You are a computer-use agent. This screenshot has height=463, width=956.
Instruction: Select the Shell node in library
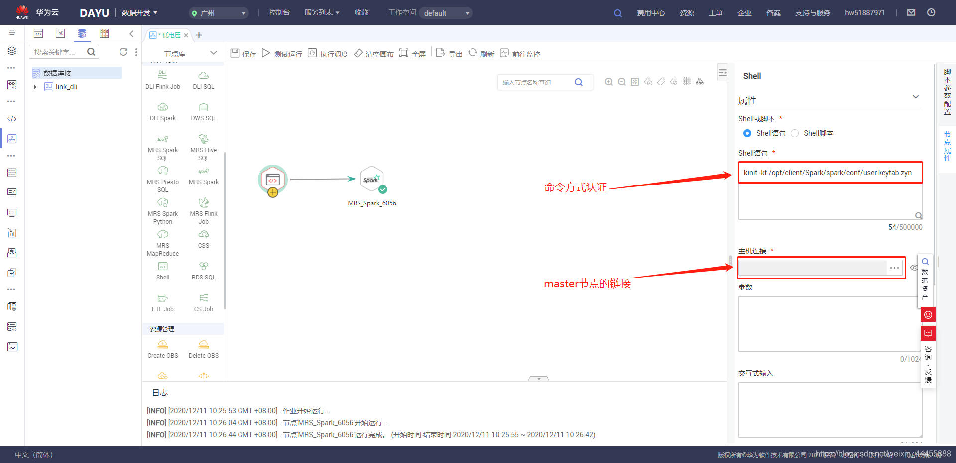(x=163, y=271)
